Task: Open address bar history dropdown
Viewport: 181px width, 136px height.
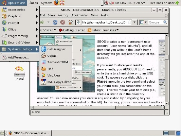Action: click(x=134, y=22)
